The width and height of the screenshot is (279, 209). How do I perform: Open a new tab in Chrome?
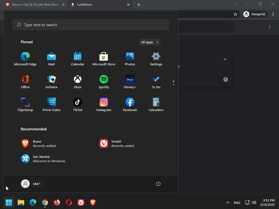[139, 5]
